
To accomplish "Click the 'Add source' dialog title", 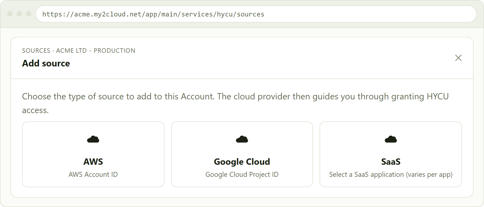I will click(46, 63).
